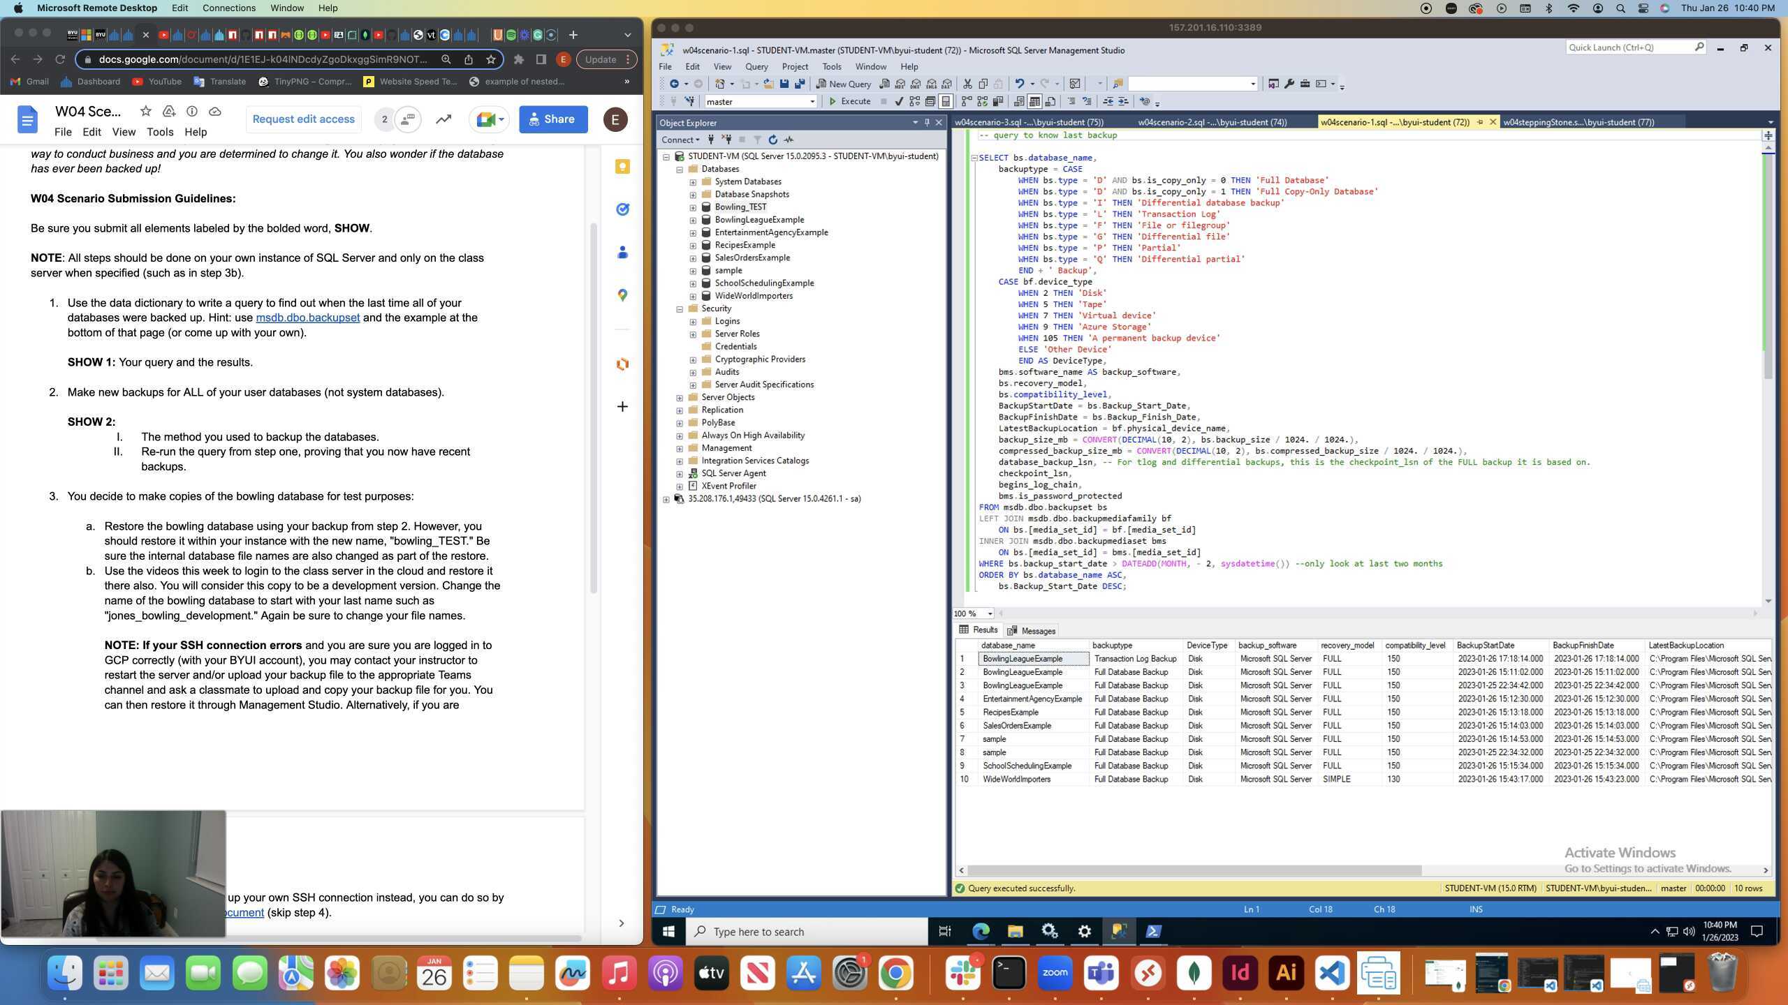Image resolution: width=1788 pixels, height=1005 pixels.
Task: Open the msdb.dbo.backupset link
Action: [x=307, y=318]
